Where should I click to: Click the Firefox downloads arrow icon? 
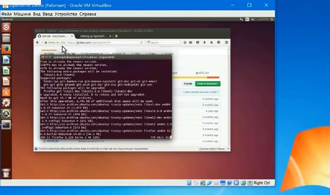pyautogui.click(x=205, y=42)
